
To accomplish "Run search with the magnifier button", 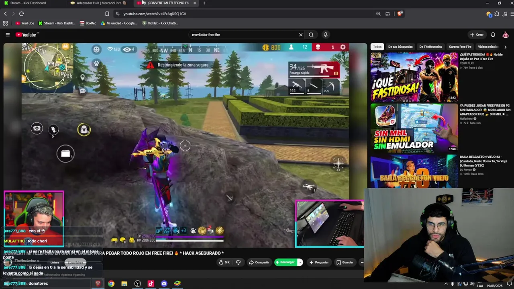I will click(311, 35).
